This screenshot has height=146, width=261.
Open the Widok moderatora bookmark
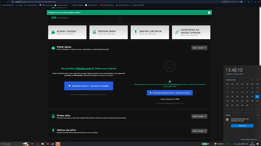point(46,5)
